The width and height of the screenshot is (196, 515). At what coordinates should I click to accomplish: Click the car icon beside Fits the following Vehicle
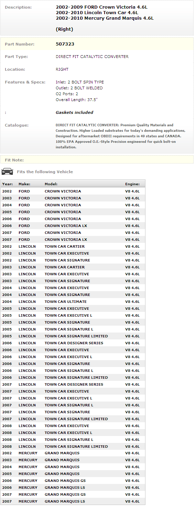[x=7, y=171]
